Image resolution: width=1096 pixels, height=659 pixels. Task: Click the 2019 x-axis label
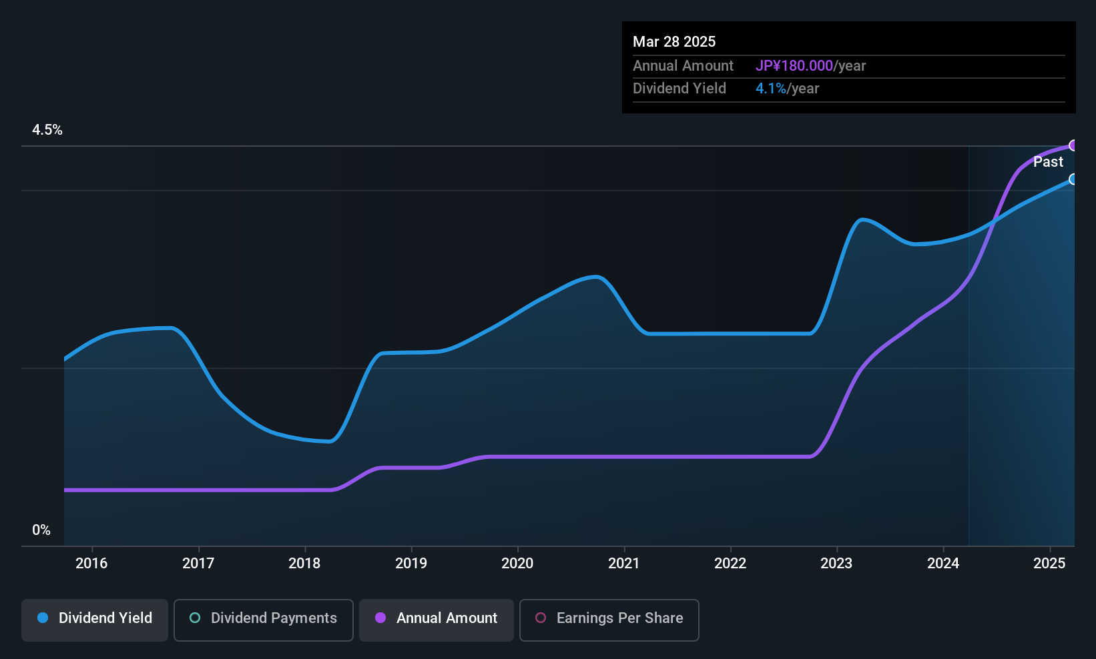(x=411, y=564)
